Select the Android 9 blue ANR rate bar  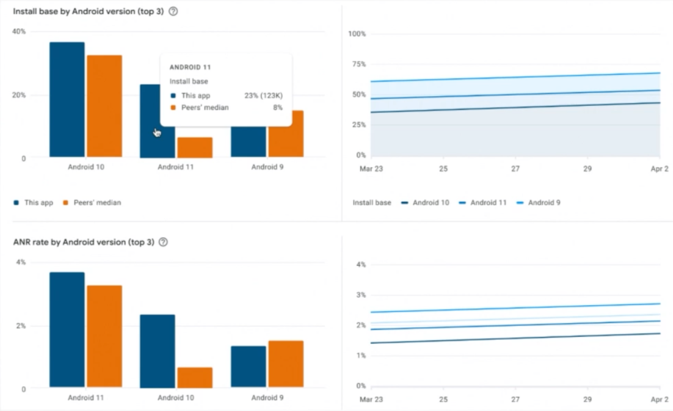pyautogui.click(x=249, y=367)
